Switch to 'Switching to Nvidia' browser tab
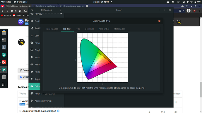Viewport: 202px width, 113px height. coord(45,6)
